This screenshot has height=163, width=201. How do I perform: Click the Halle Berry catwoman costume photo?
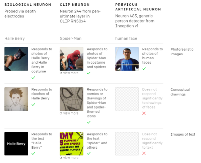point(16,59)
